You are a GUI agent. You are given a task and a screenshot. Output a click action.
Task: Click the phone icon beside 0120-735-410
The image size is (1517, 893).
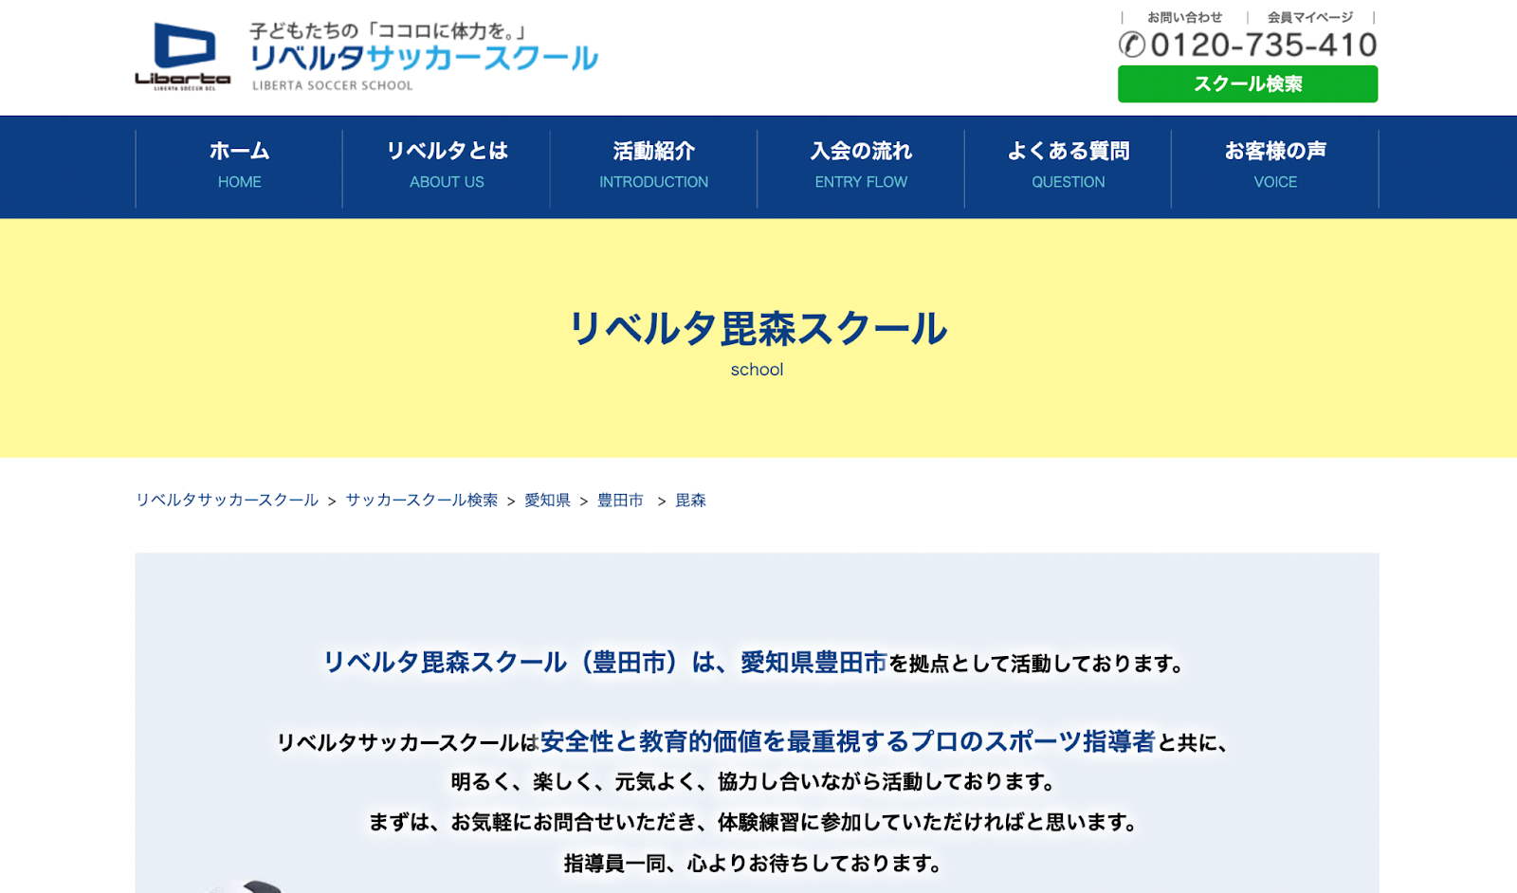pos(1132,45)
